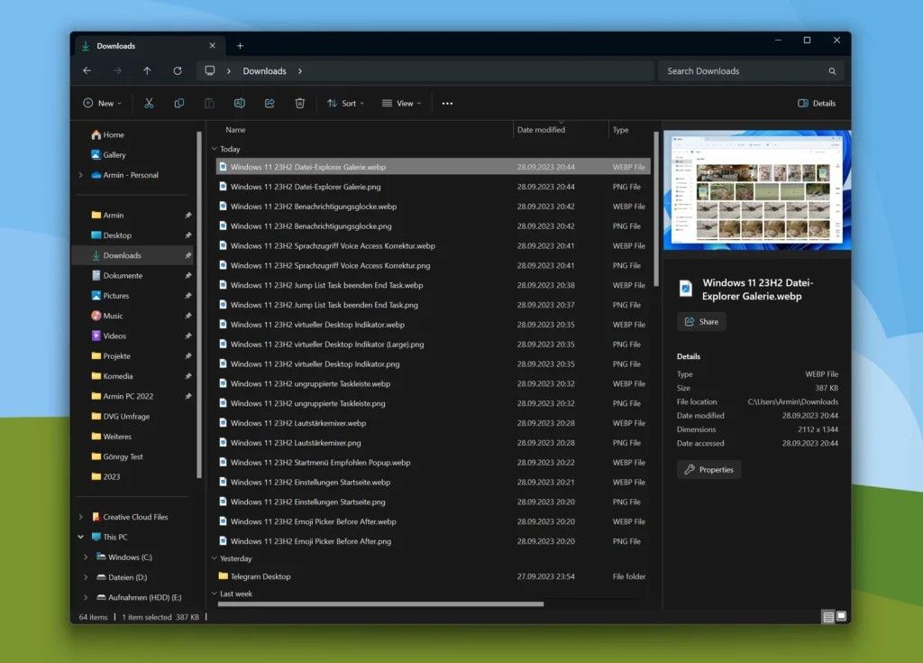Viewport: 923px width, 663px height.
Task: Click the Share icon in toolbar
Action: click(x=270, y=104)
